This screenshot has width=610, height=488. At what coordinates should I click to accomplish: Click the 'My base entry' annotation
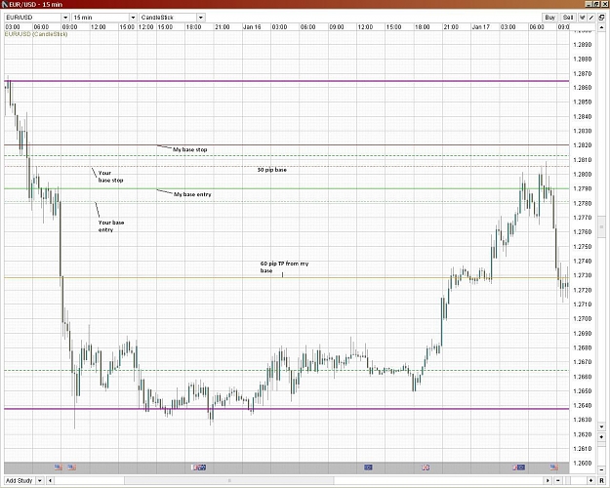point(192,194)
